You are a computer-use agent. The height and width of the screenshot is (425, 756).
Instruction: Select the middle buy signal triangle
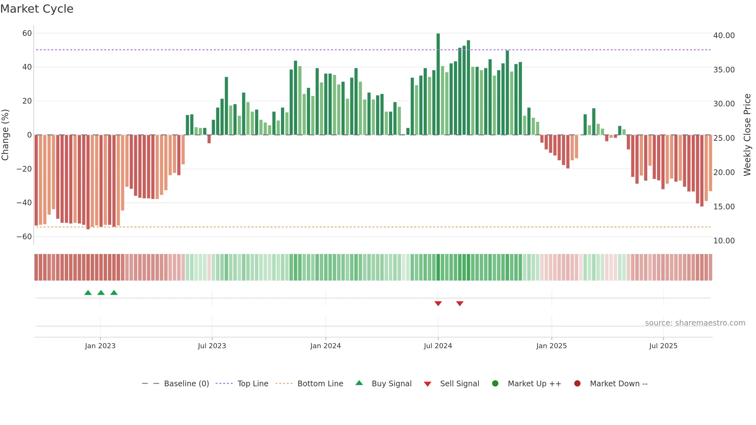tap(101, 293)
